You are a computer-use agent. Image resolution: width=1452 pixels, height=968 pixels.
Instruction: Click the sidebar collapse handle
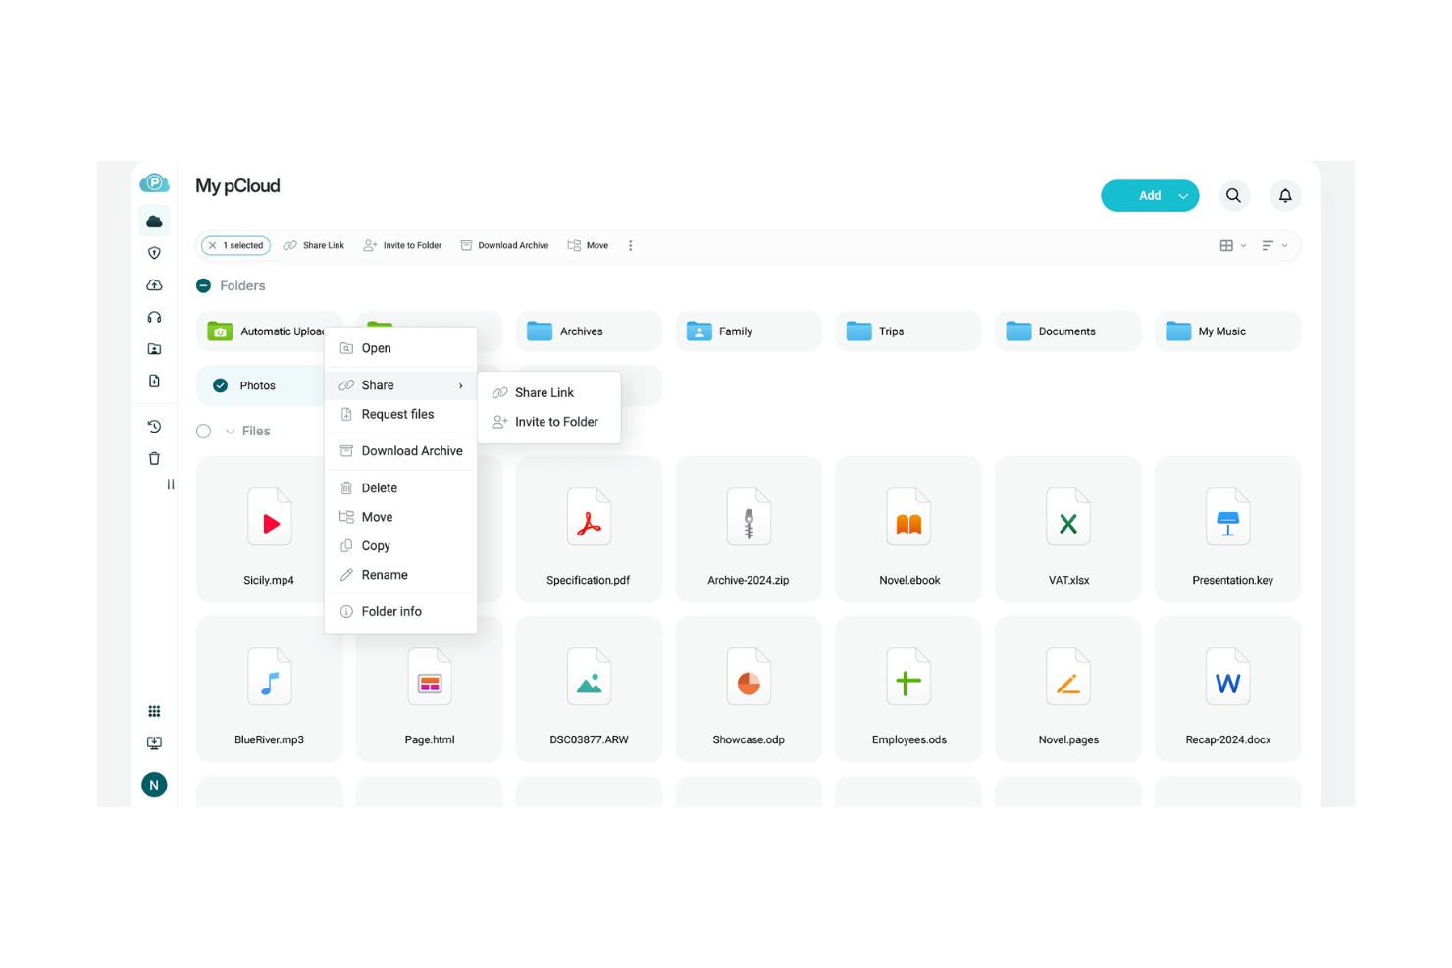point(171,484)
